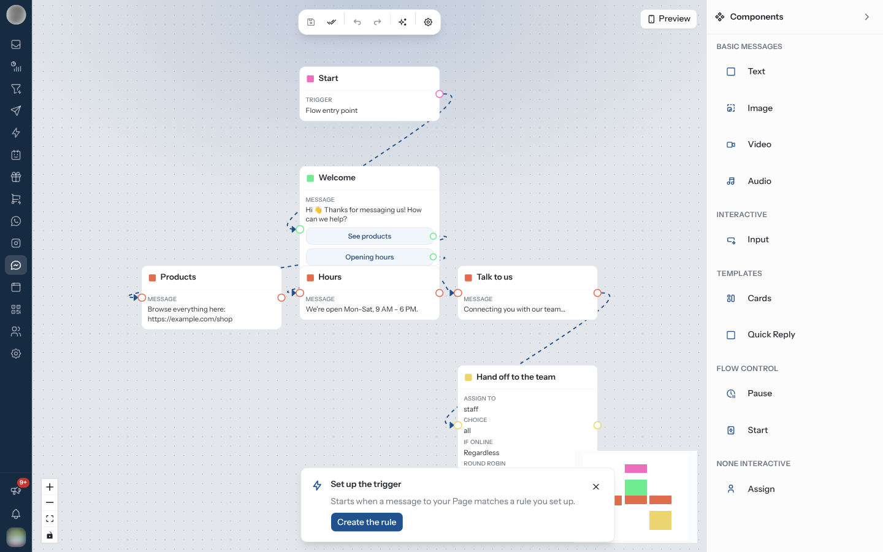Open the megaphone announcements with 9+ badge
The image size is (883, 552).
click(x=17, y=490)
